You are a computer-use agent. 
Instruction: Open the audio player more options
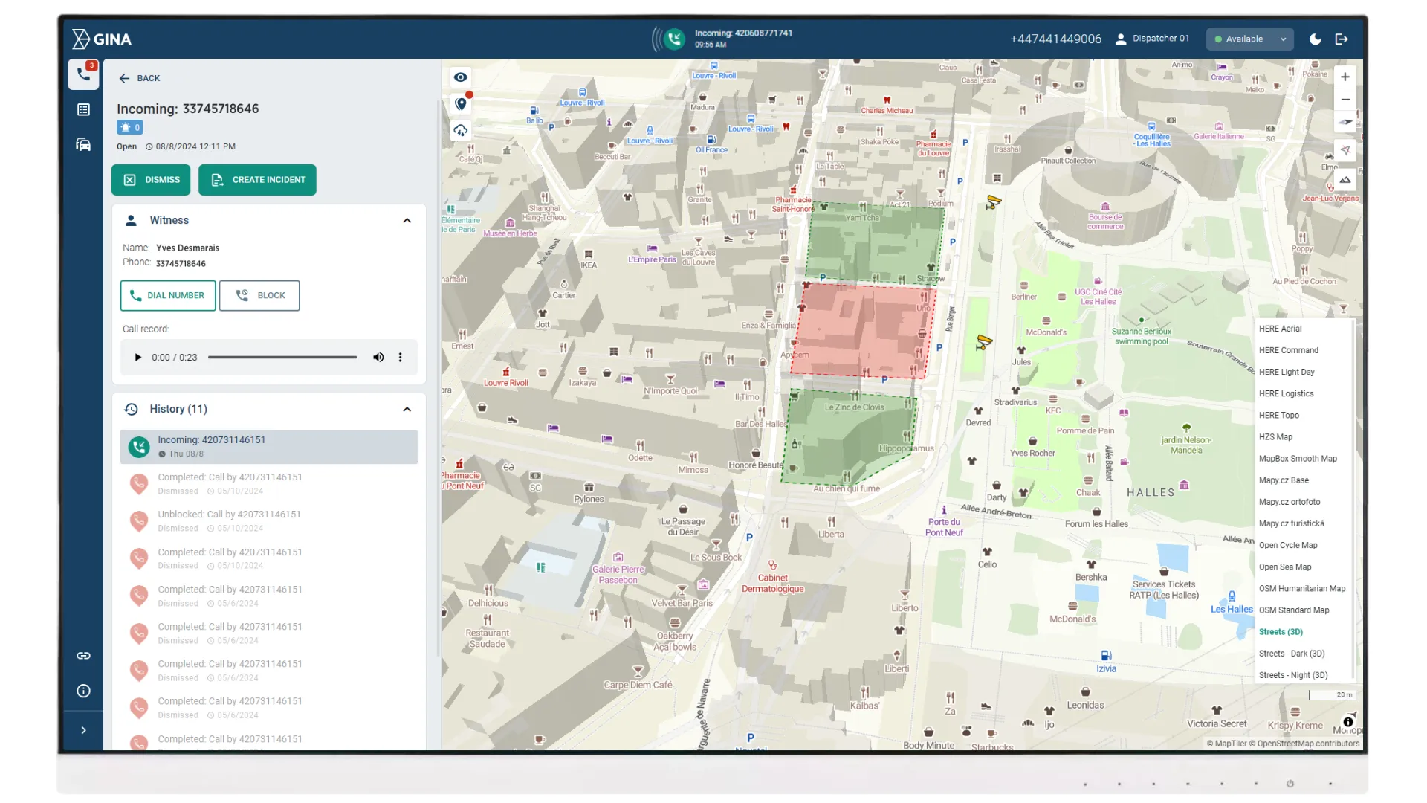(x=400, y=358)
